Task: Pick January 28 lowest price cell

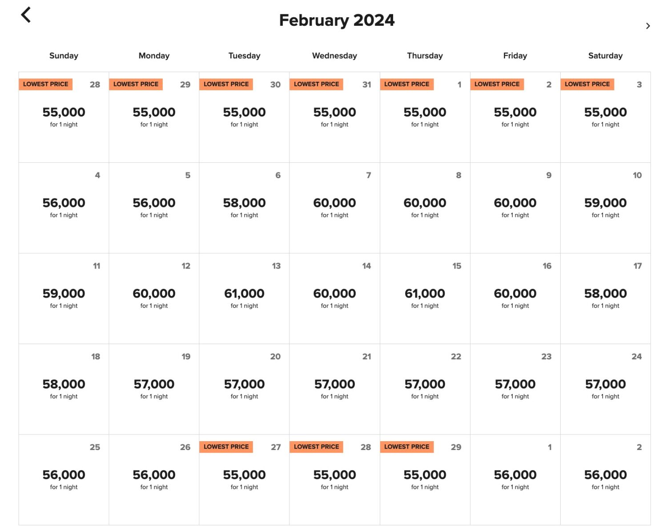Action: tap(64, 117)
